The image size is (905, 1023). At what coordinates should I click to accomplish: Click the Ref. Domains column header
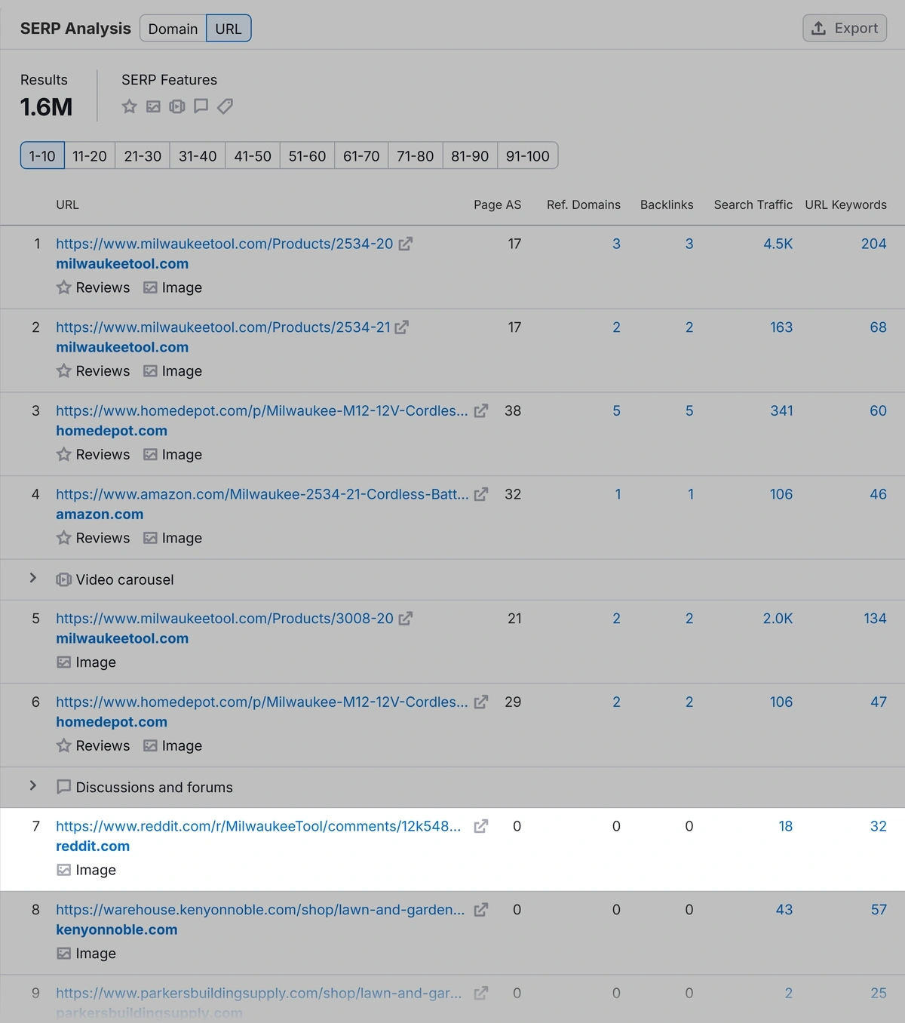click(583, 204)
